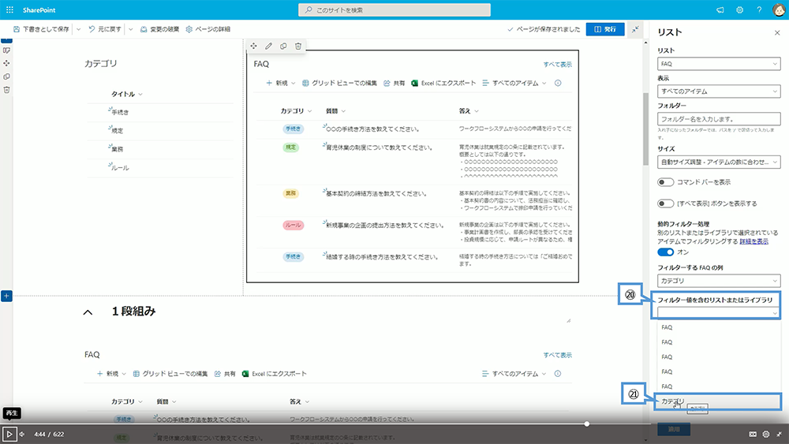Screen dimensions: 789x444
Task: Open the Help question mark icon
Action: (759, 10)
